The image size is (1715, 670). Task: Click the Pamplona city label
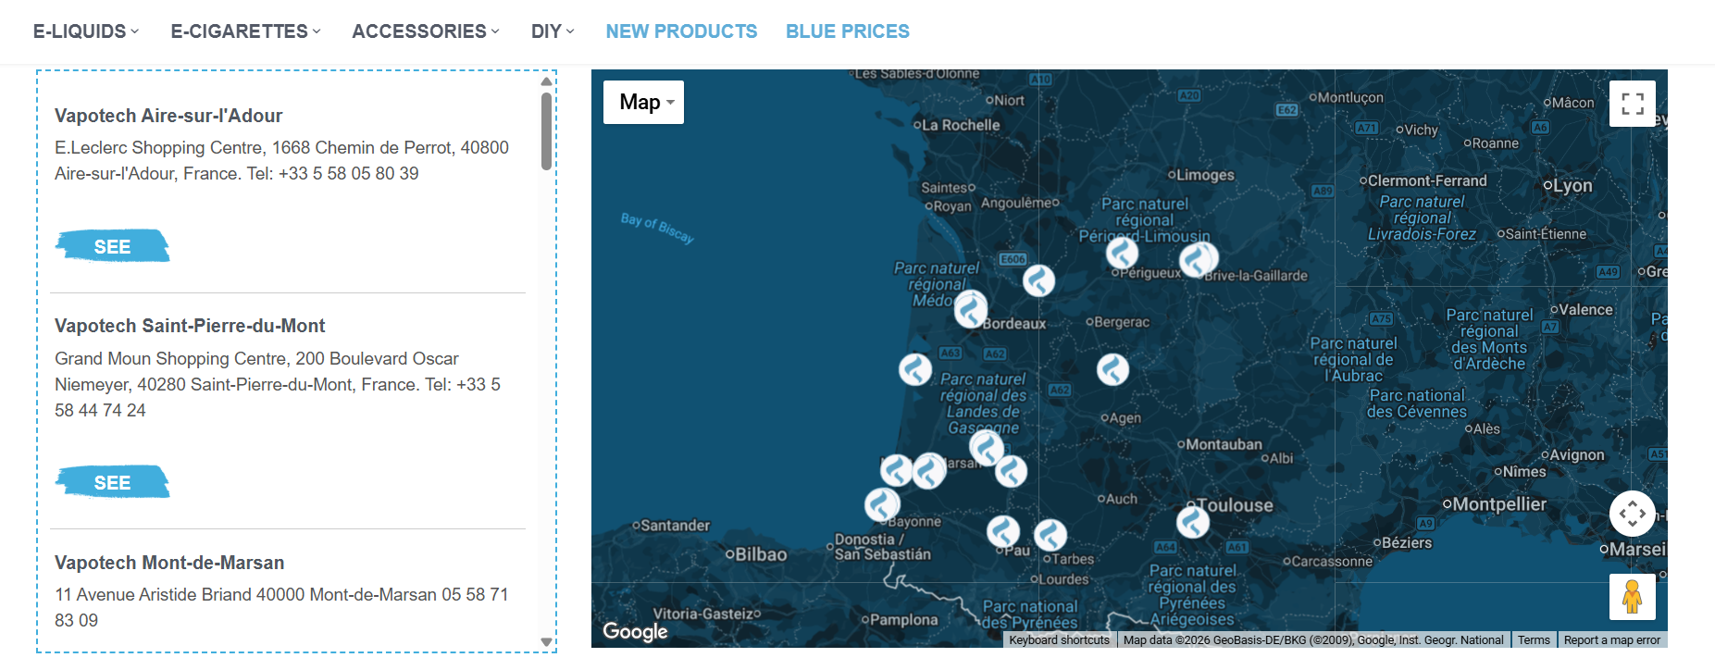point(903,620)
